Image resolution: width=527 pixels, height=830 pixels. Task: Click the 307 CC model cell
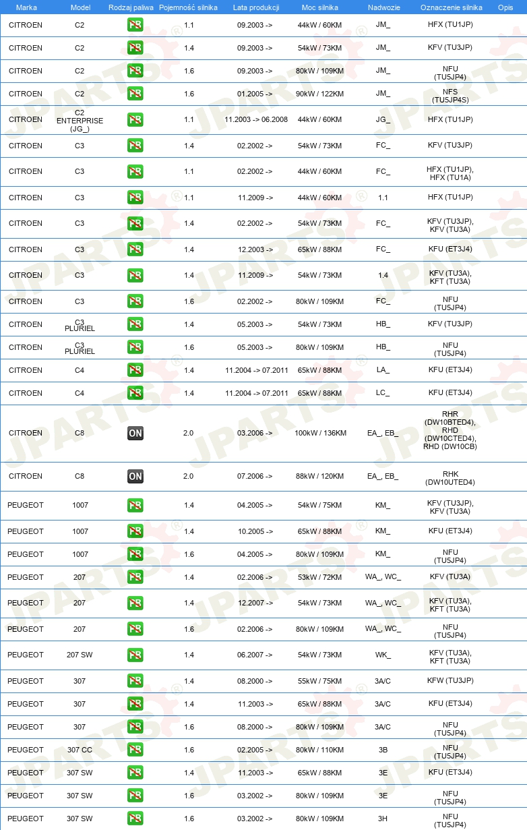click(80, 750)
